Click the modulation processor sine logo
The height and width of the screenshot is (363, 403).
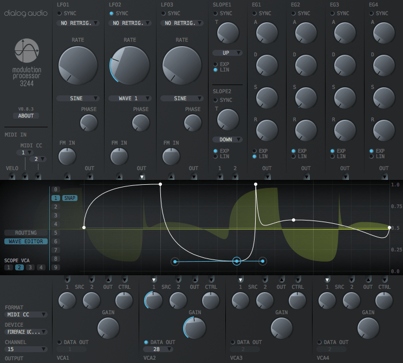coord(27,50)
